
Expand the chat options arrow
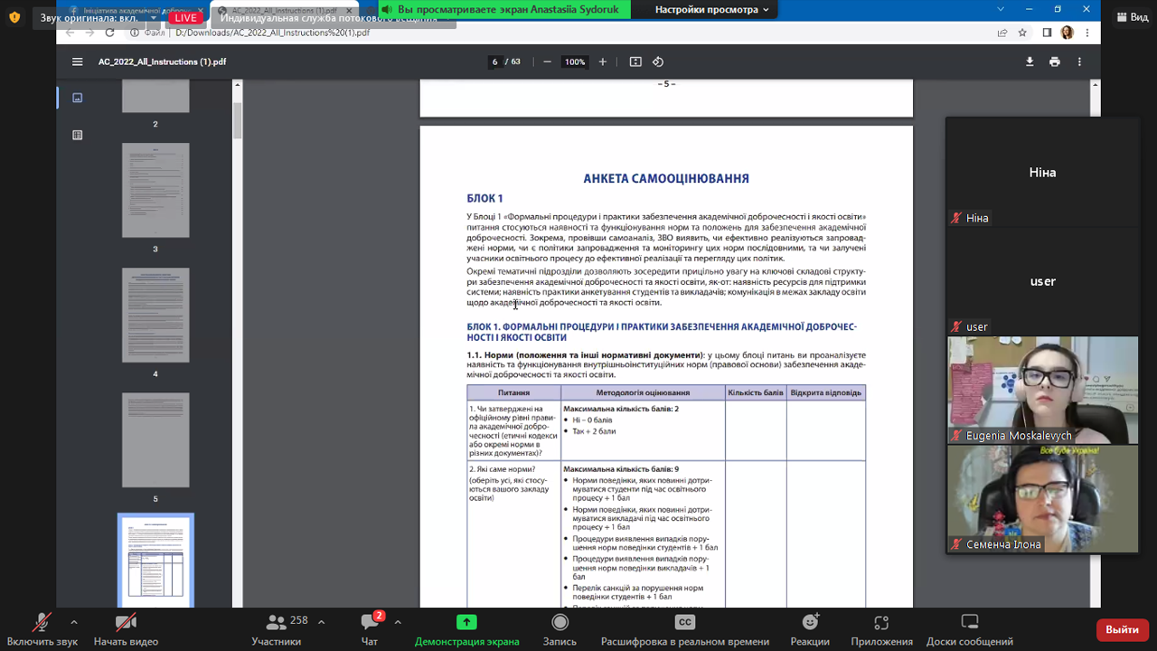tap(398, 622)
